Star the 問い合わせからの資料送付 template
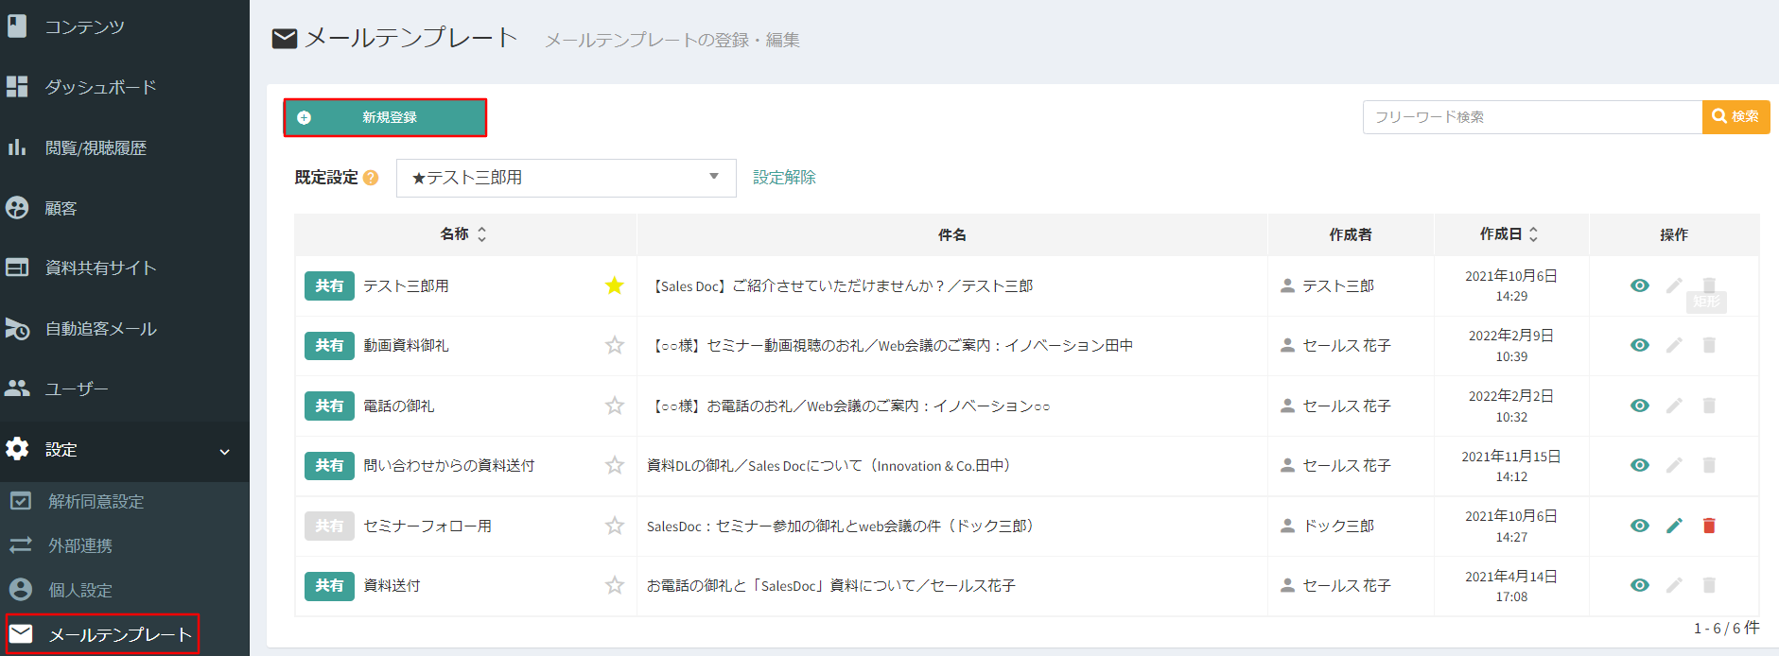Screen dimensions: 1779x656 615,465
